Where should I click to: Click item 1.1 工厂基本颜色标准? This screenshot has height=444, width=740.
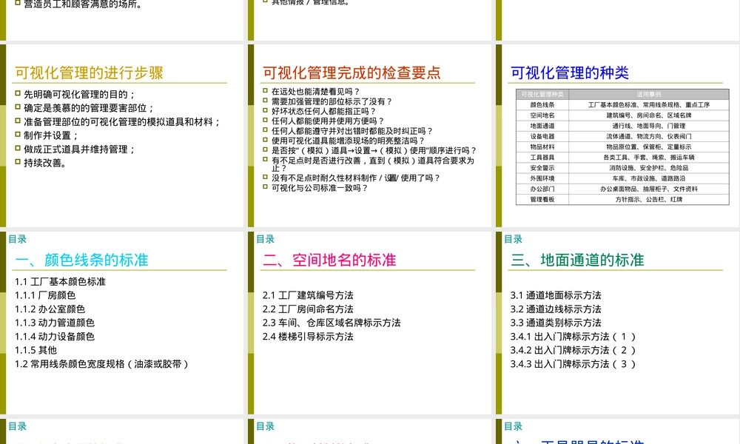click(x=60, y=282)
